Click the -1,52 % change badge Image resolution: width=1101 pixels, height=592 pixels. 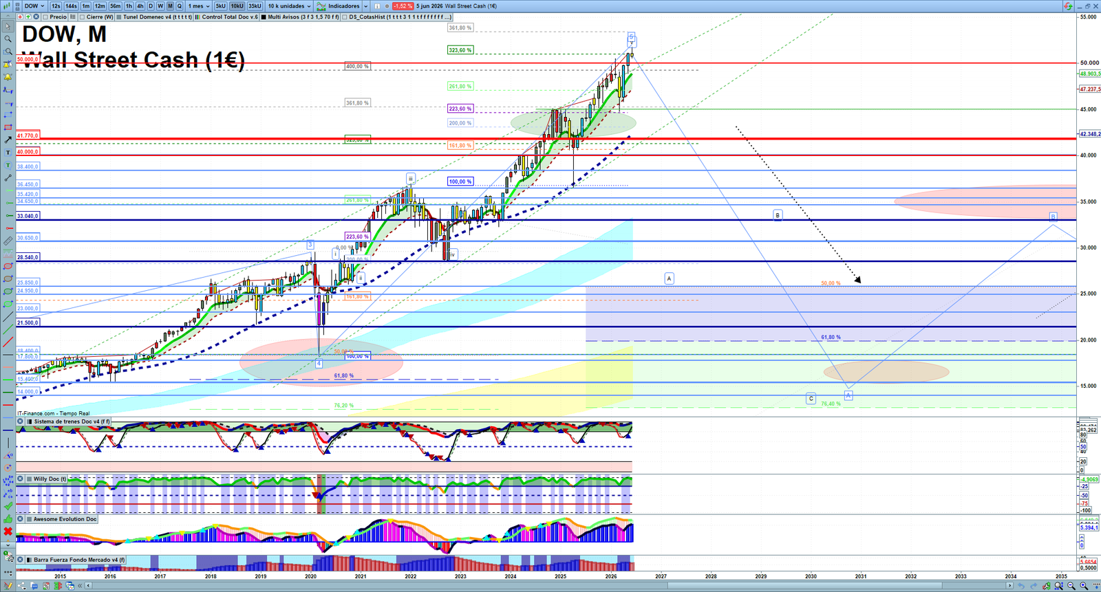point(403,6)
